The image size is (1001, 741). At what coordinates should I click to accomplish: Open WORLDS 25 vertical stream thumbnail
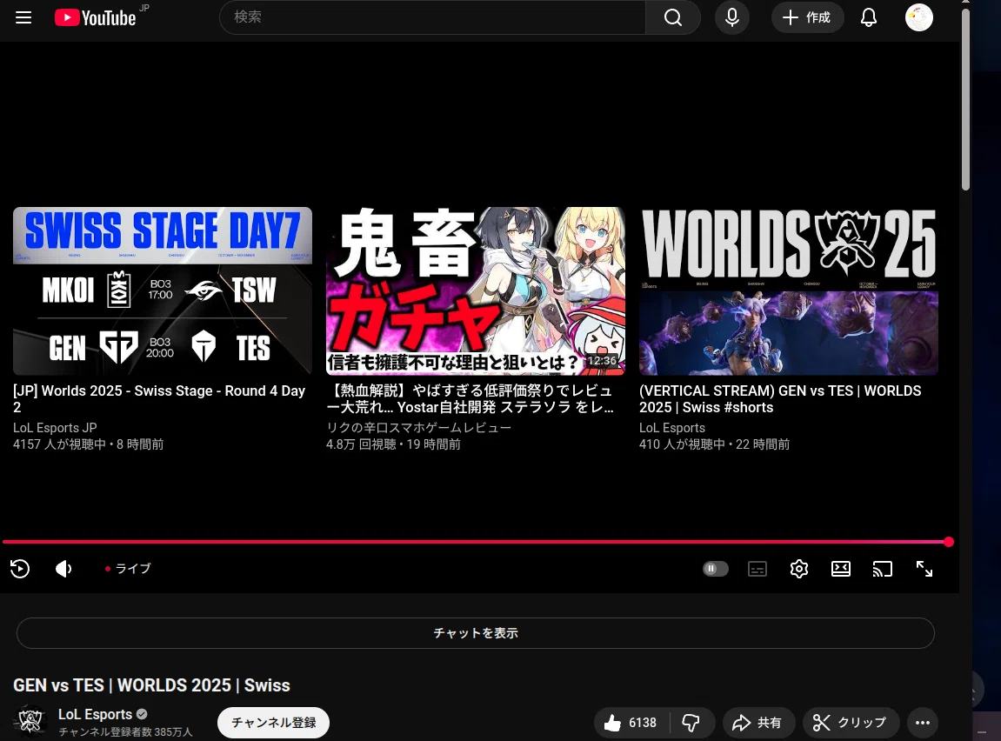(x=789, y=291)
